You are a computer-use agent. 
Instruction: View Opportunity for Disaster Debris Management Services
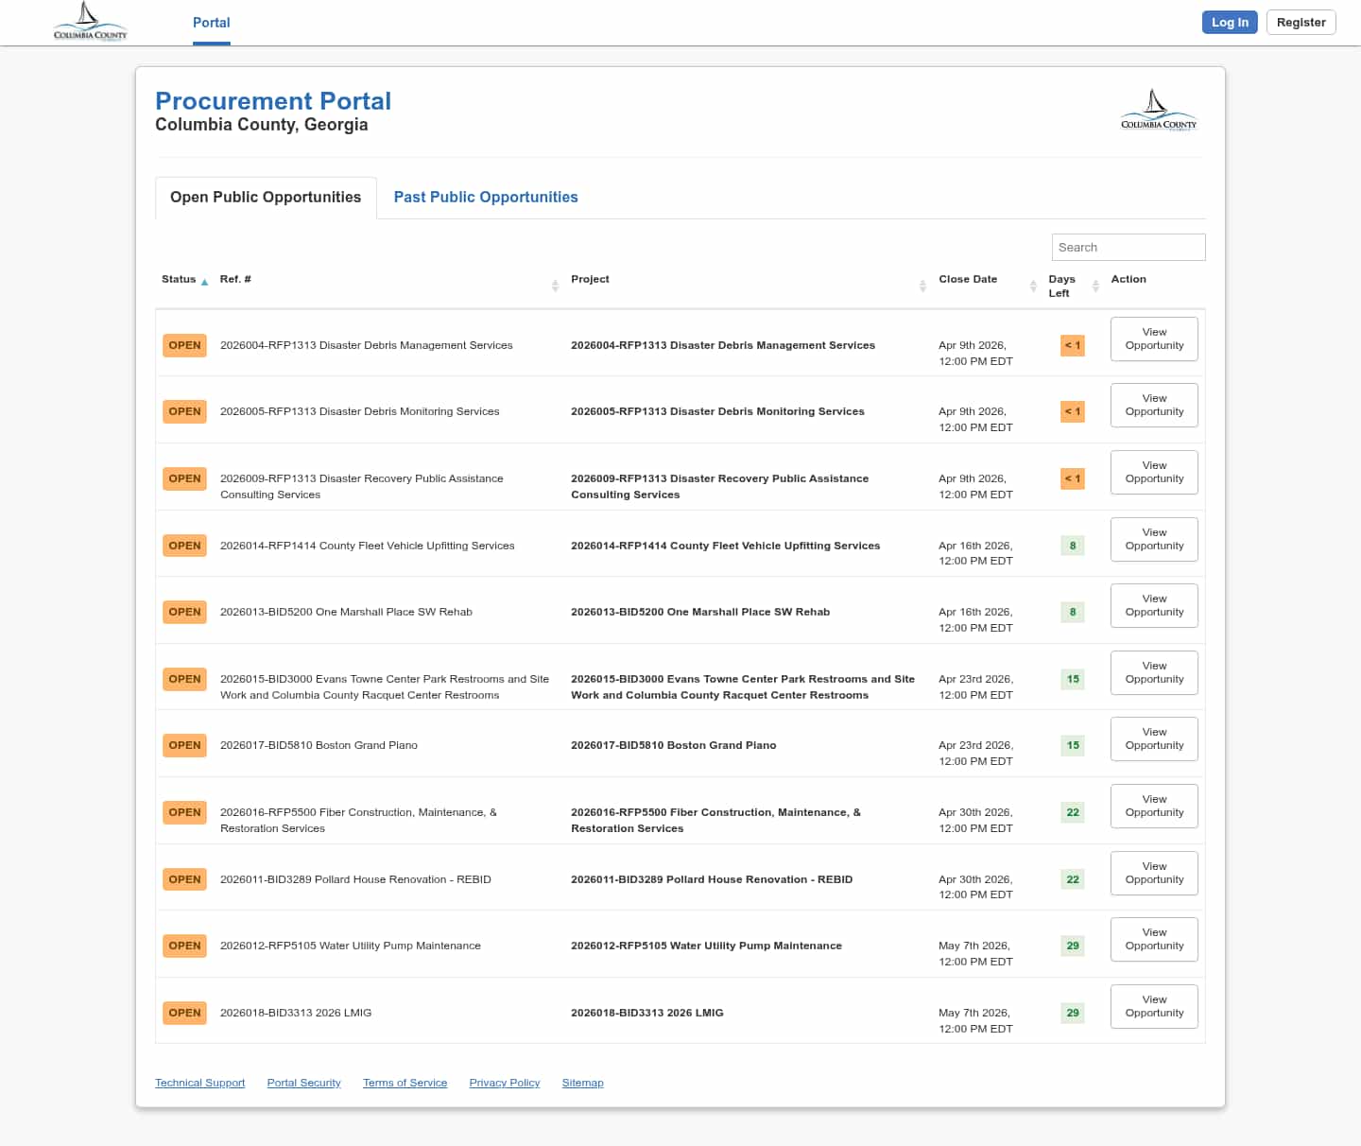tap(1154, 339)
